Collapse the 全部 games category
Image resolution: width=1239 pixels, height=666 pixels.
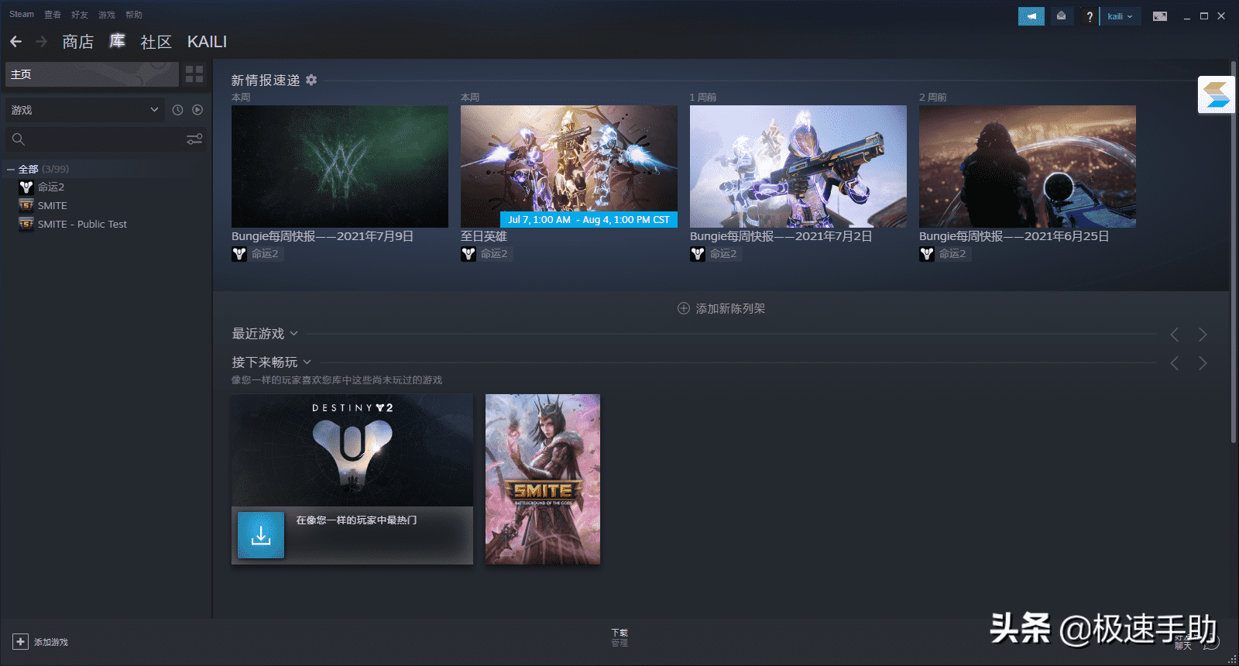pos(11,169)
